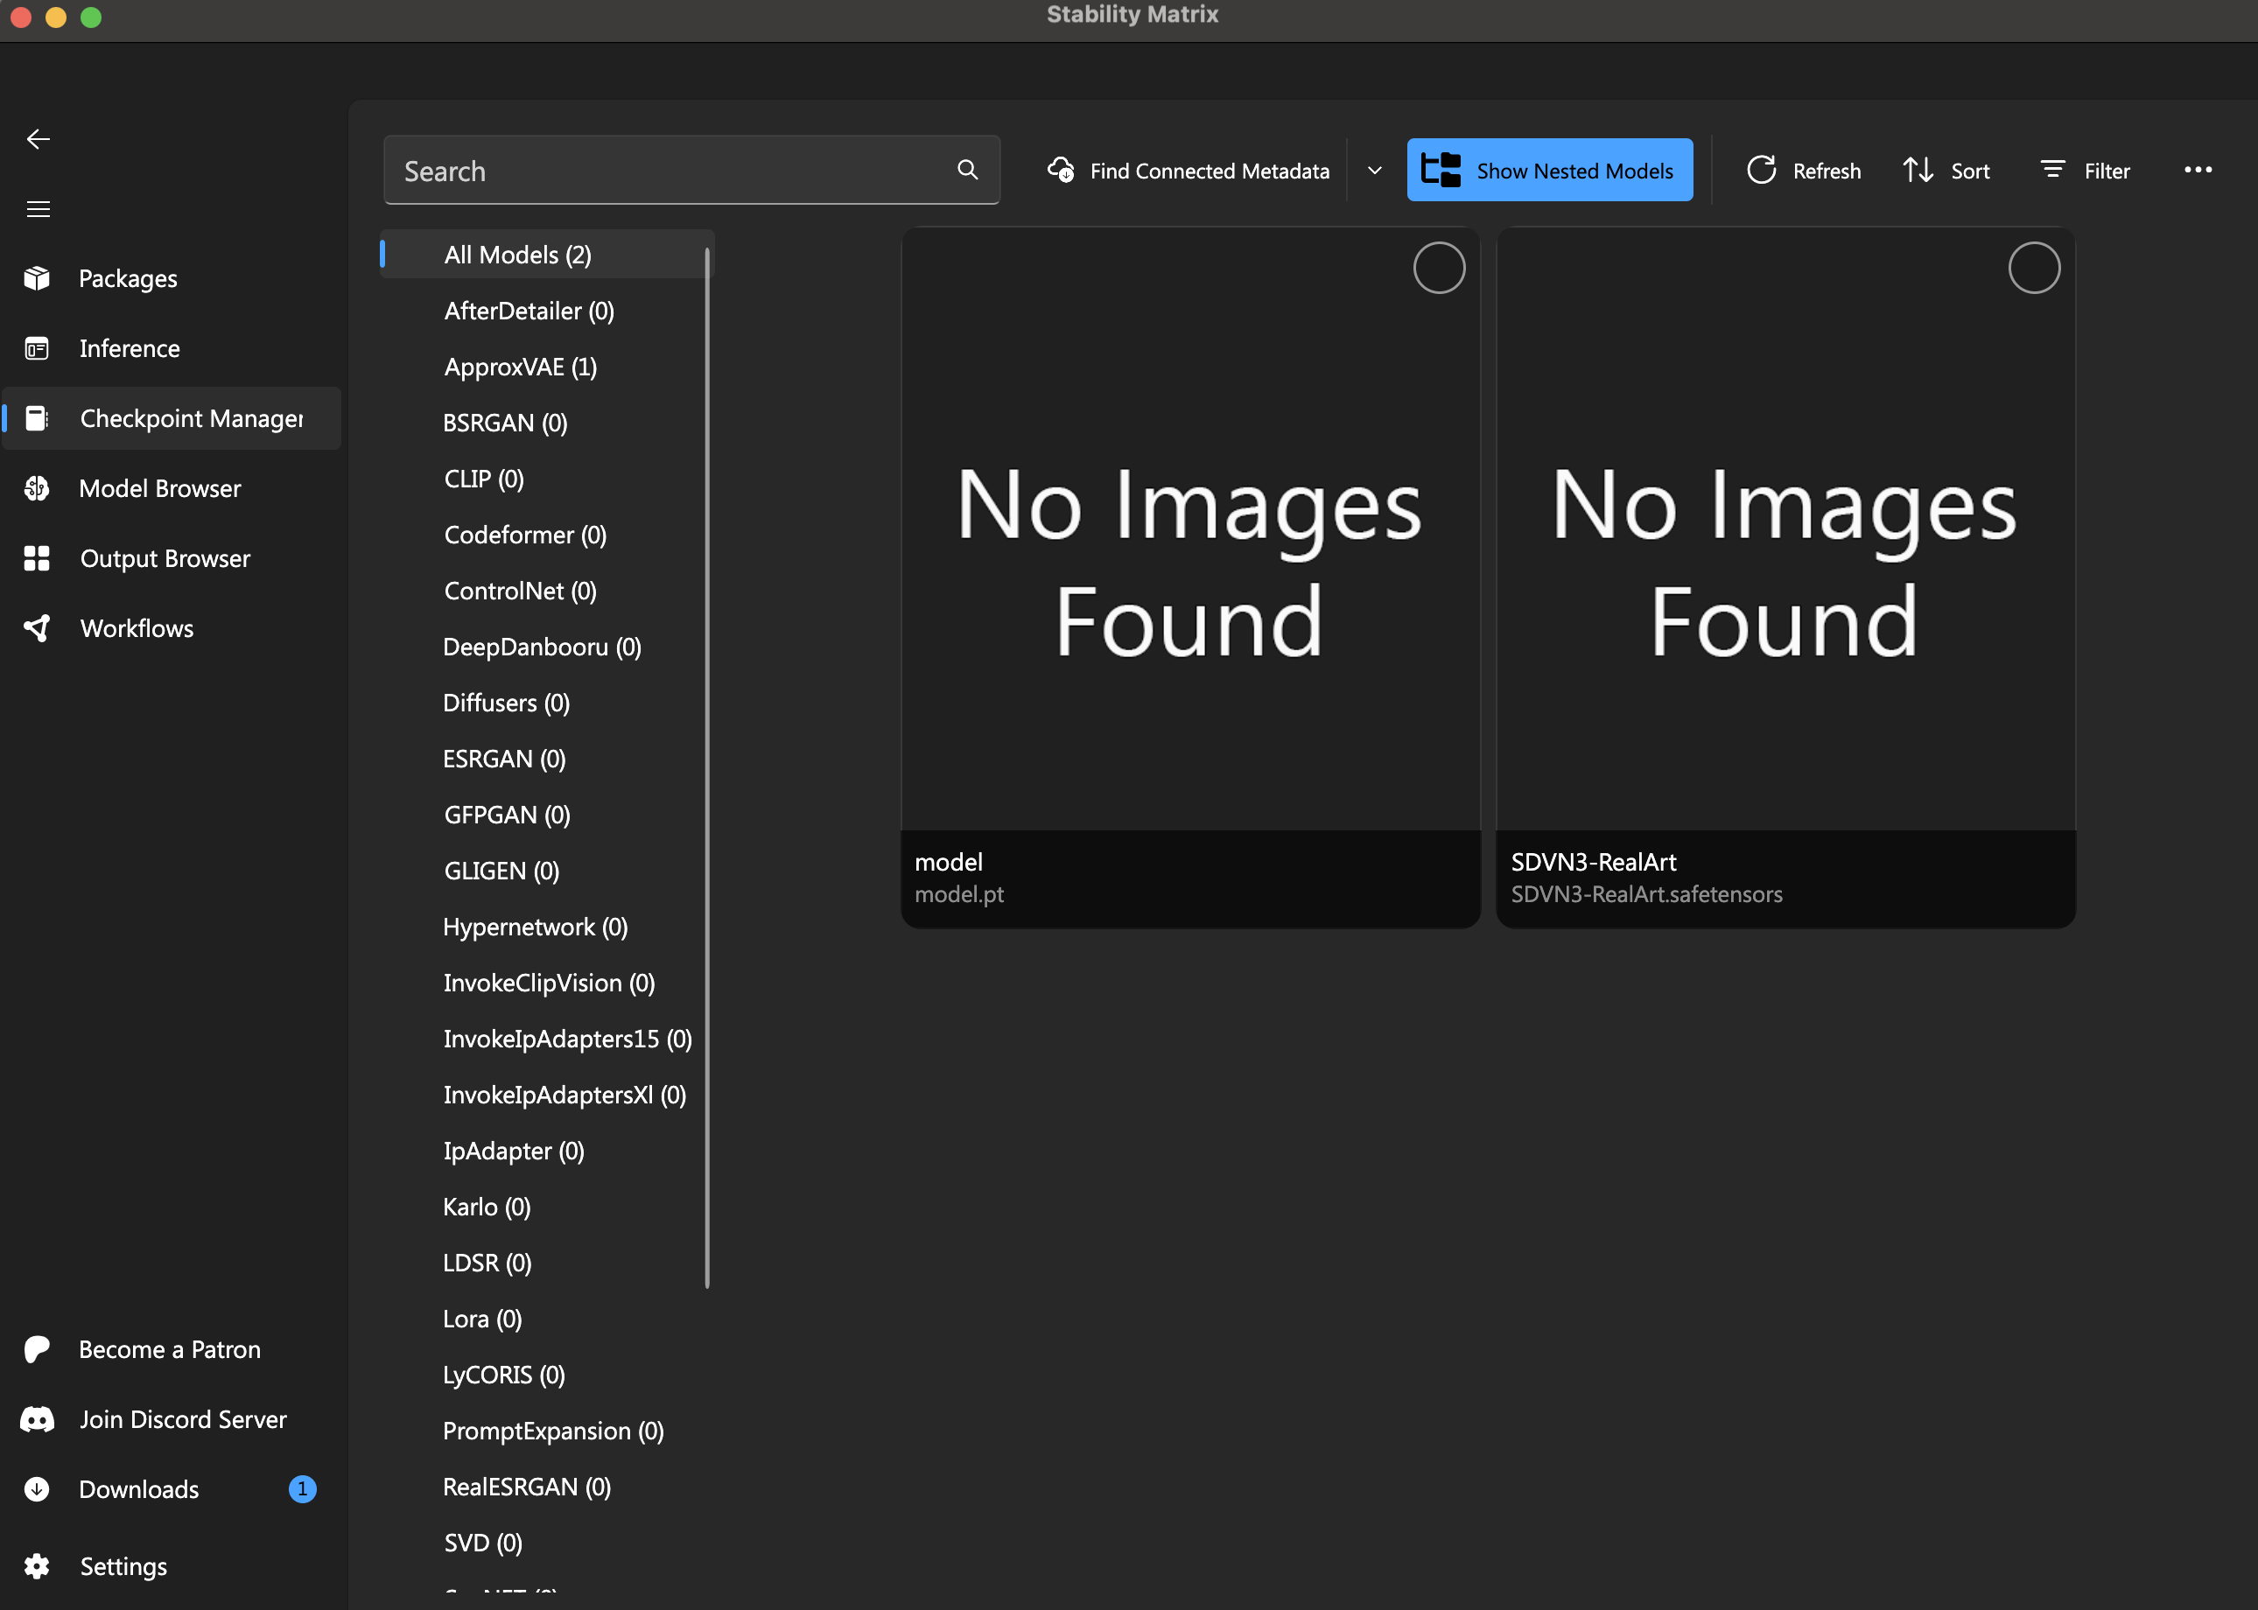Image resolution: width=2258 pixels, height=1610 pixels.
Task: Open the Filter options dropdown
Action: tap(2085, 171)
